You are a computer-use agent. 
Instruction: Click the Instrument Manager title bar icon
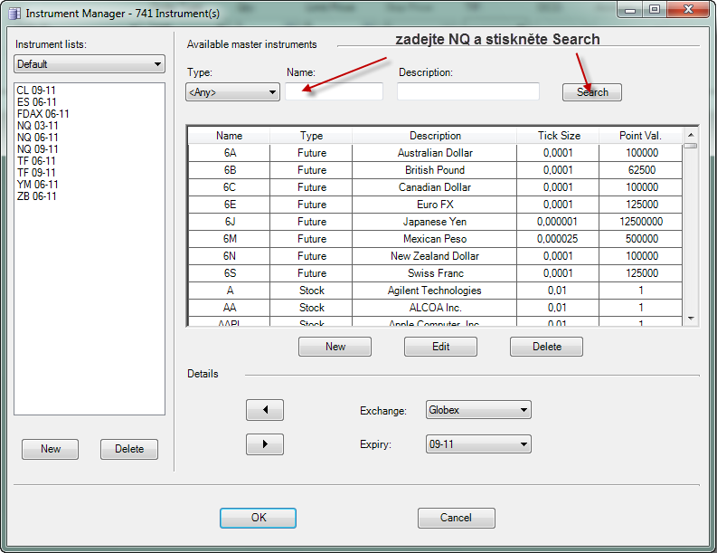14,14
